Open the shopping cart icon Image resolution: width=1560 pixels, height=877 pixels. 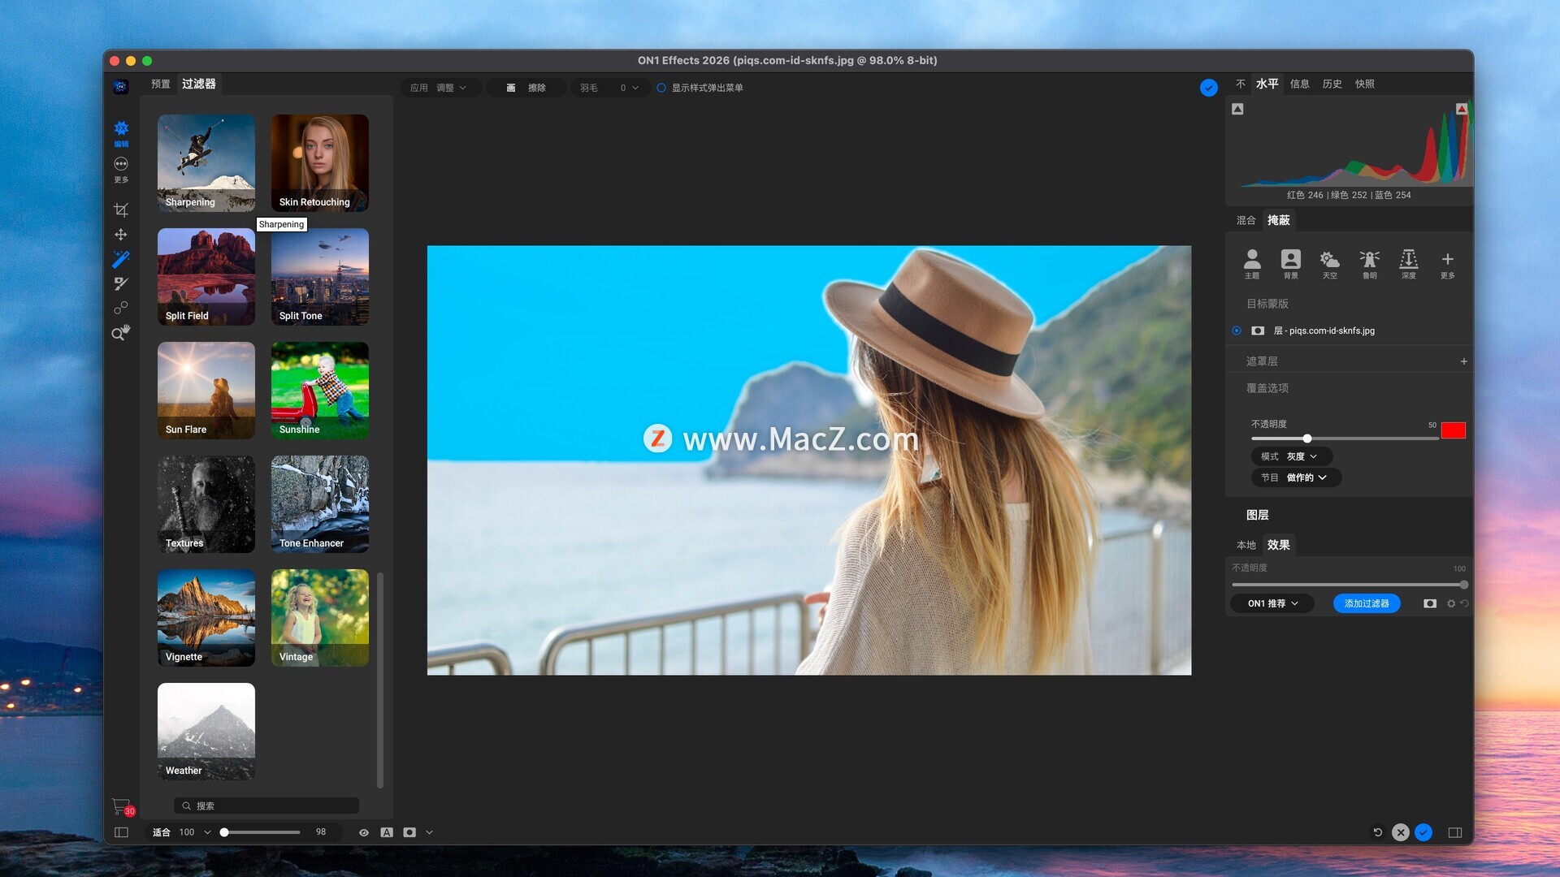click(121, 806)
